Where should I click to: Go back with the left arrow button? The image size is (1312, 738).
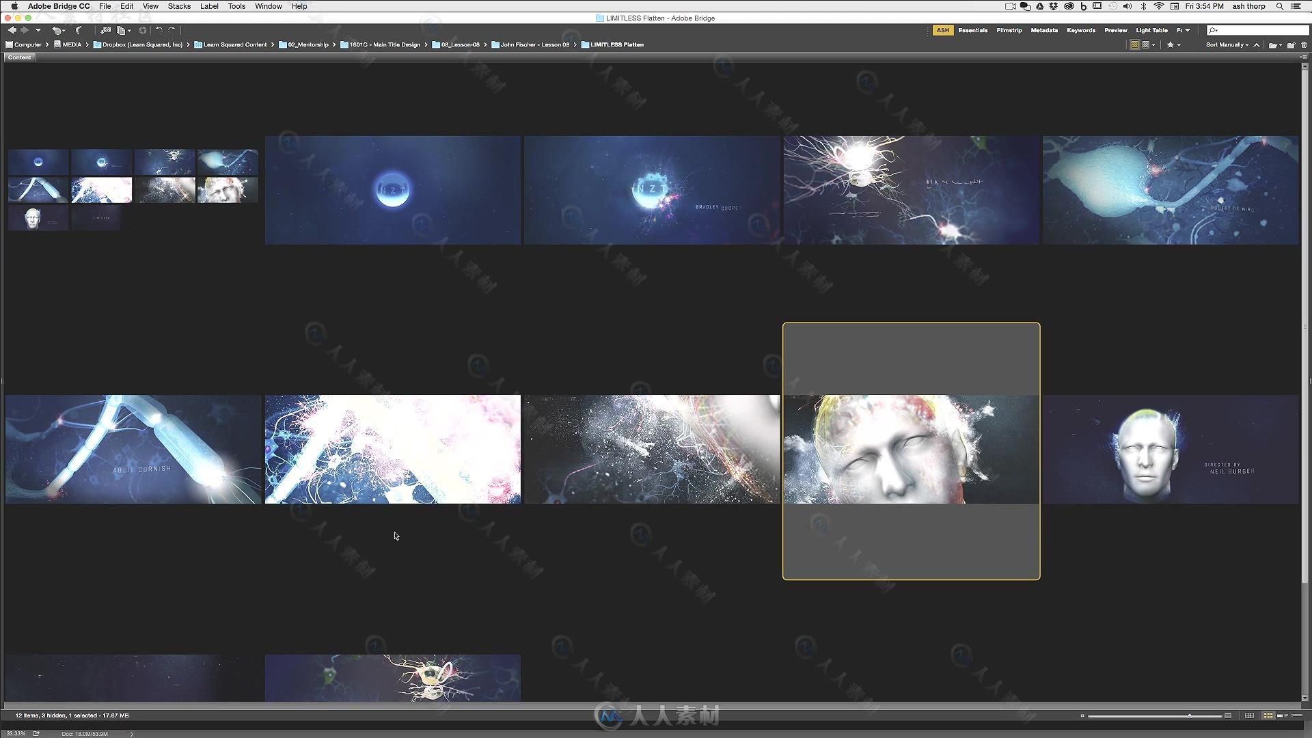12,30
